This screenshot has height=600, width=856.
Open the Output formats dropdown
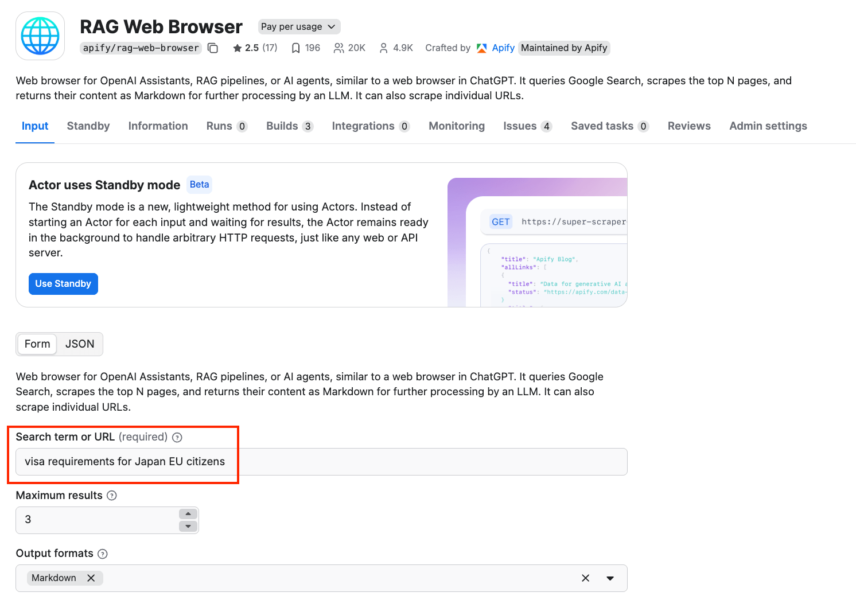tap(610, 578)
